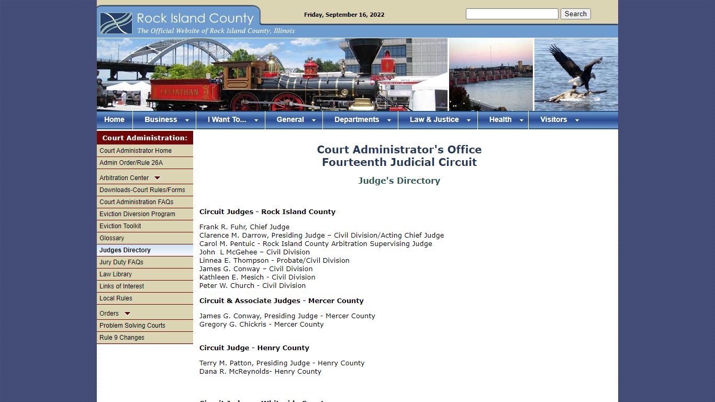This screenshot has width=715, height=402.
Task: Open the Local Rules link
Action: 145,298
